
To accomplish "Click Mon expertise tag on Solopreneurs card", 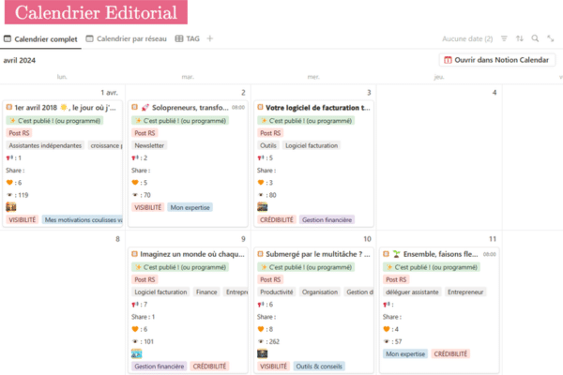I will pos(190,207).
